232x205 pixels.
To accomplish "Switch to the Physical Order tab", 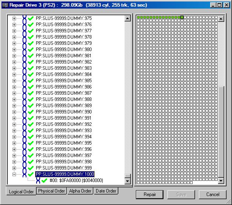I will coord(51,191).
